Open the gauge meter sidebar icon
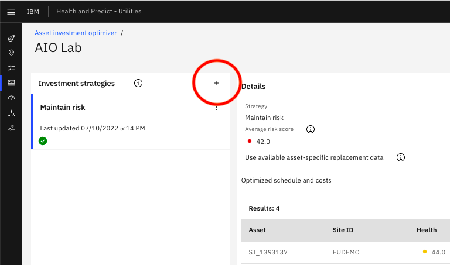450x265 pixels. [11, 98]
